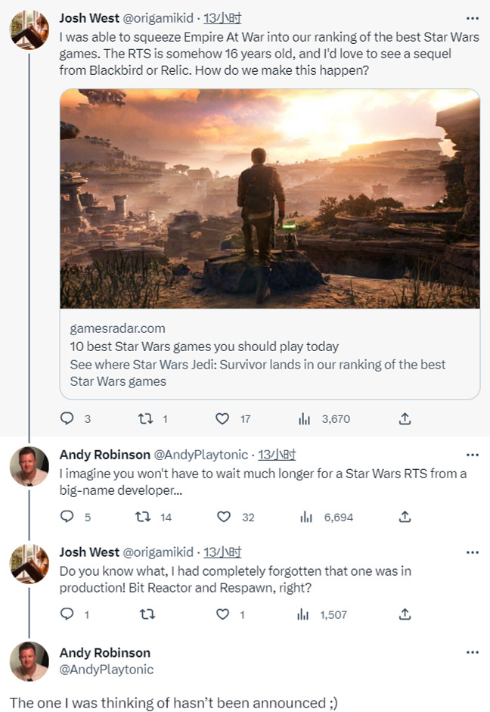Open the gamesradar.com article image

[269, 198]
